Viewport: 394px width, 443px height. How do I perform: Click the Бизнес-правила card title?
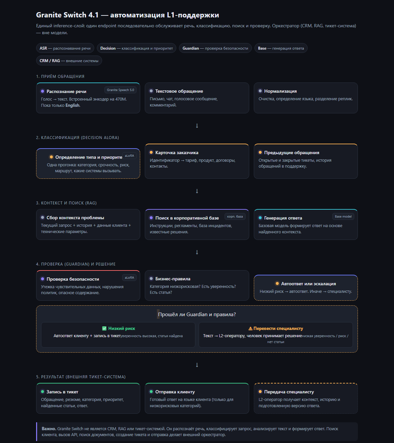point(173,279)
